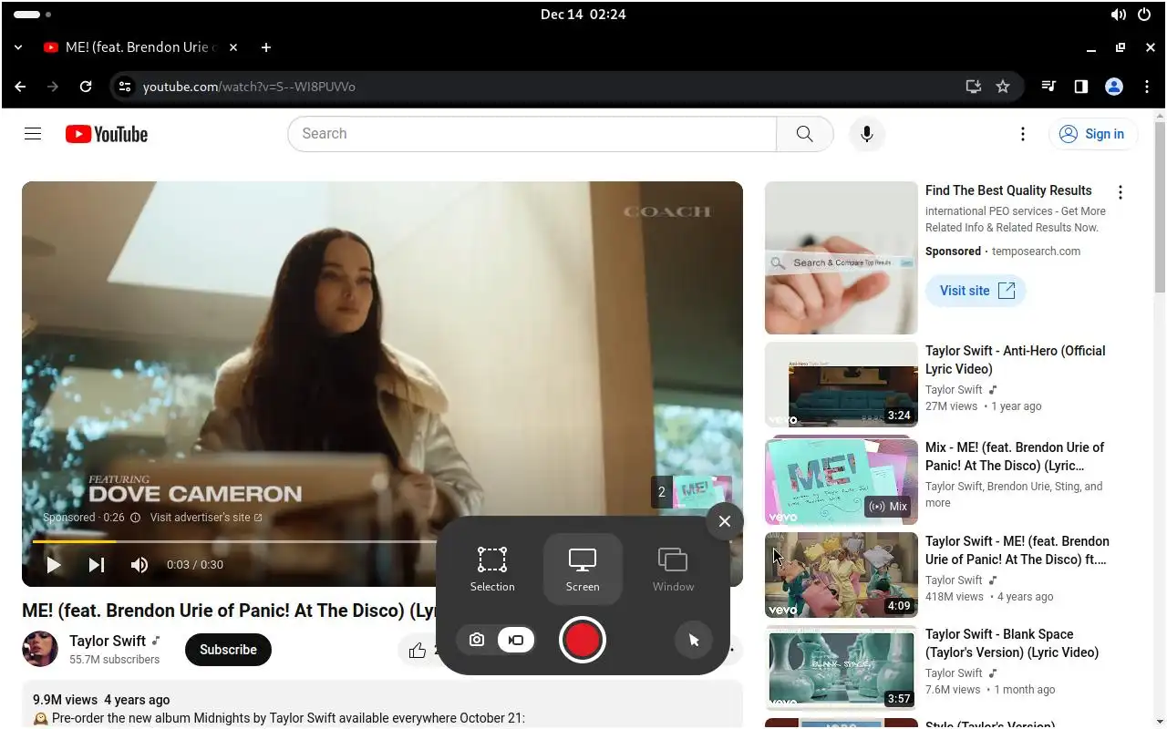The image size is (1167, 729).
Task: Open media controls in toolbar
Action: coord(1048,87)
